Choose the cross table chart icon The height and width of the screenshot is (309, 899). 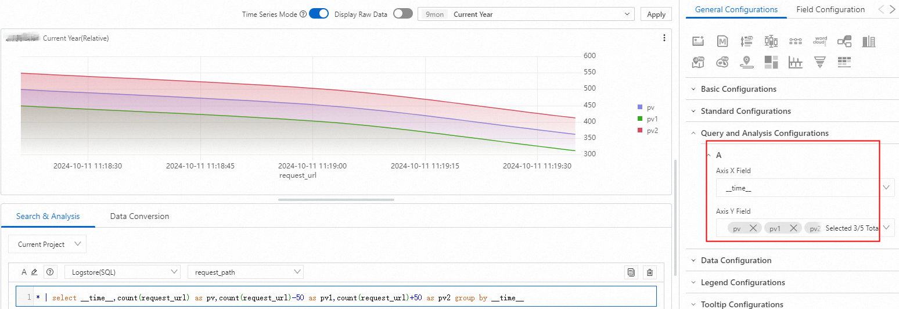click(x=844, y=62)
